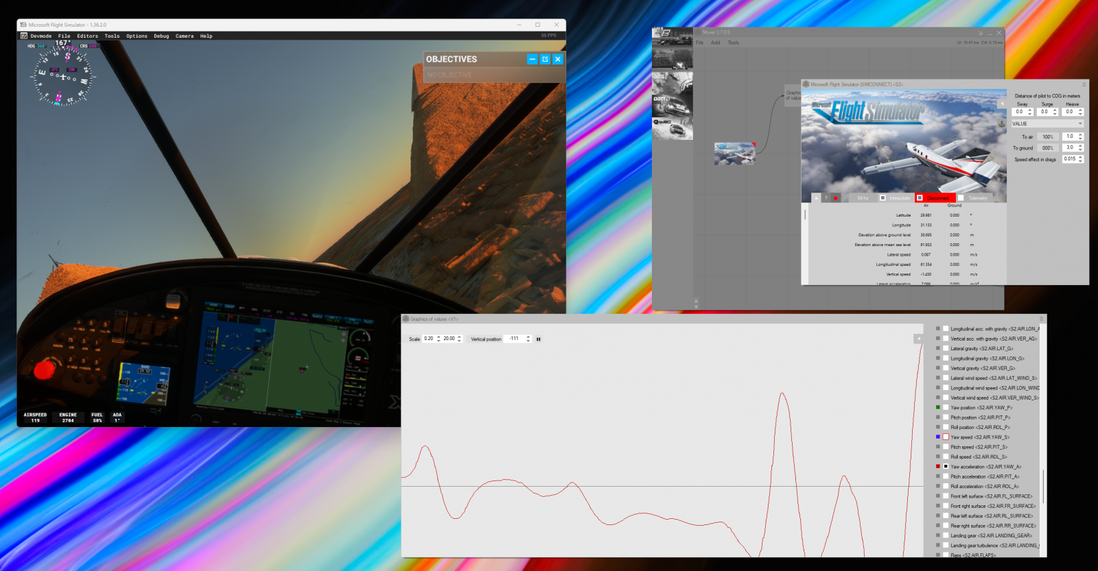This screenshot has width=1098, height=571.
Task: Pause the graph with the pause icon
Action: (539, 339)
